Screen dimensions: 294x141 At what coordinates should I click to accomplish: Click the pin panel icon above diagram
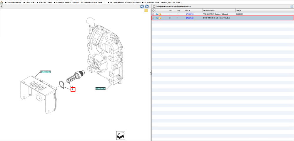(x=1, y=6)
